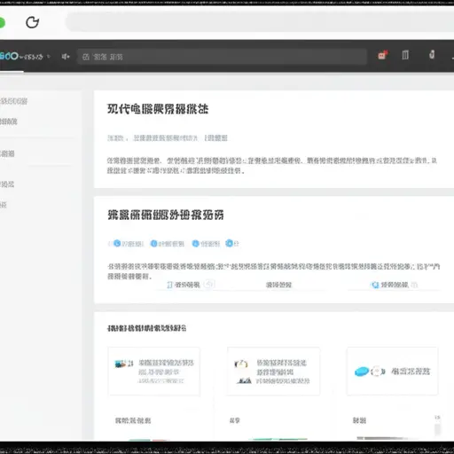Click the round icon next to the blue oval
The width and height of the screenshot is (454, 454).
coord(377,372)
